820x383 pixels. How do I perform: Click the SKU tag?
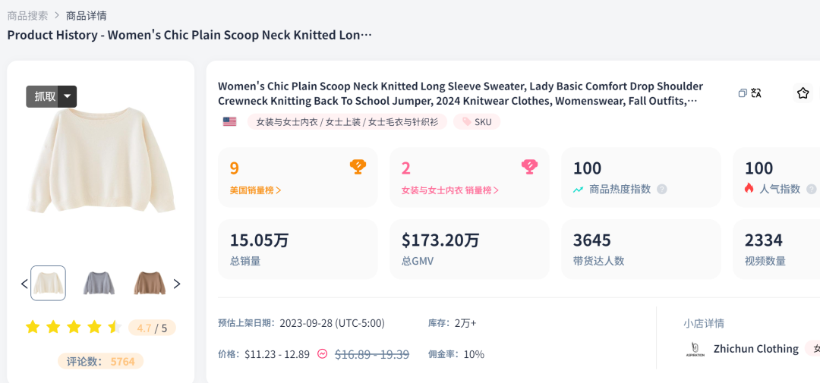pyautogui.click(x=477, y=121)
